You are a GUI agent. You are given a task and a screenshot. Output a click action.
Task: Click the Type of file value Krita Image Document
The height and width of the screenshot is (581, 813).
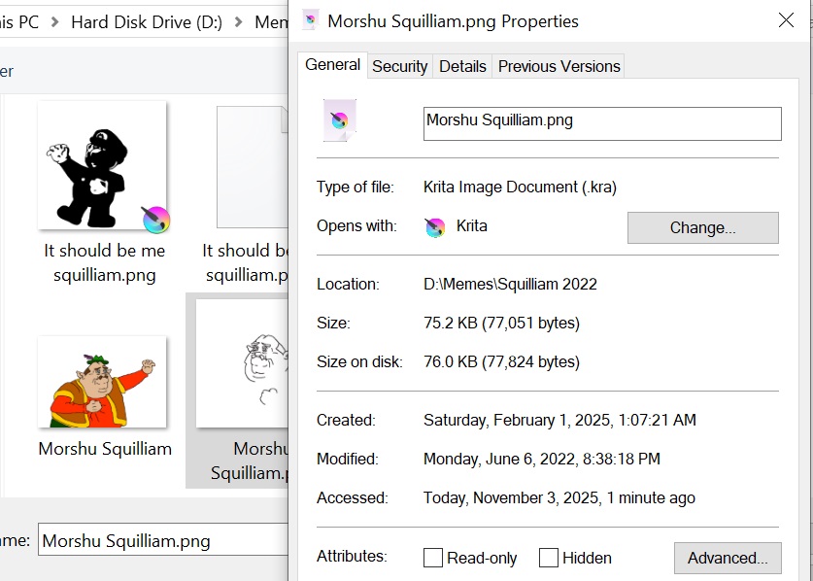pyautogui.click(x=520, y=187)
